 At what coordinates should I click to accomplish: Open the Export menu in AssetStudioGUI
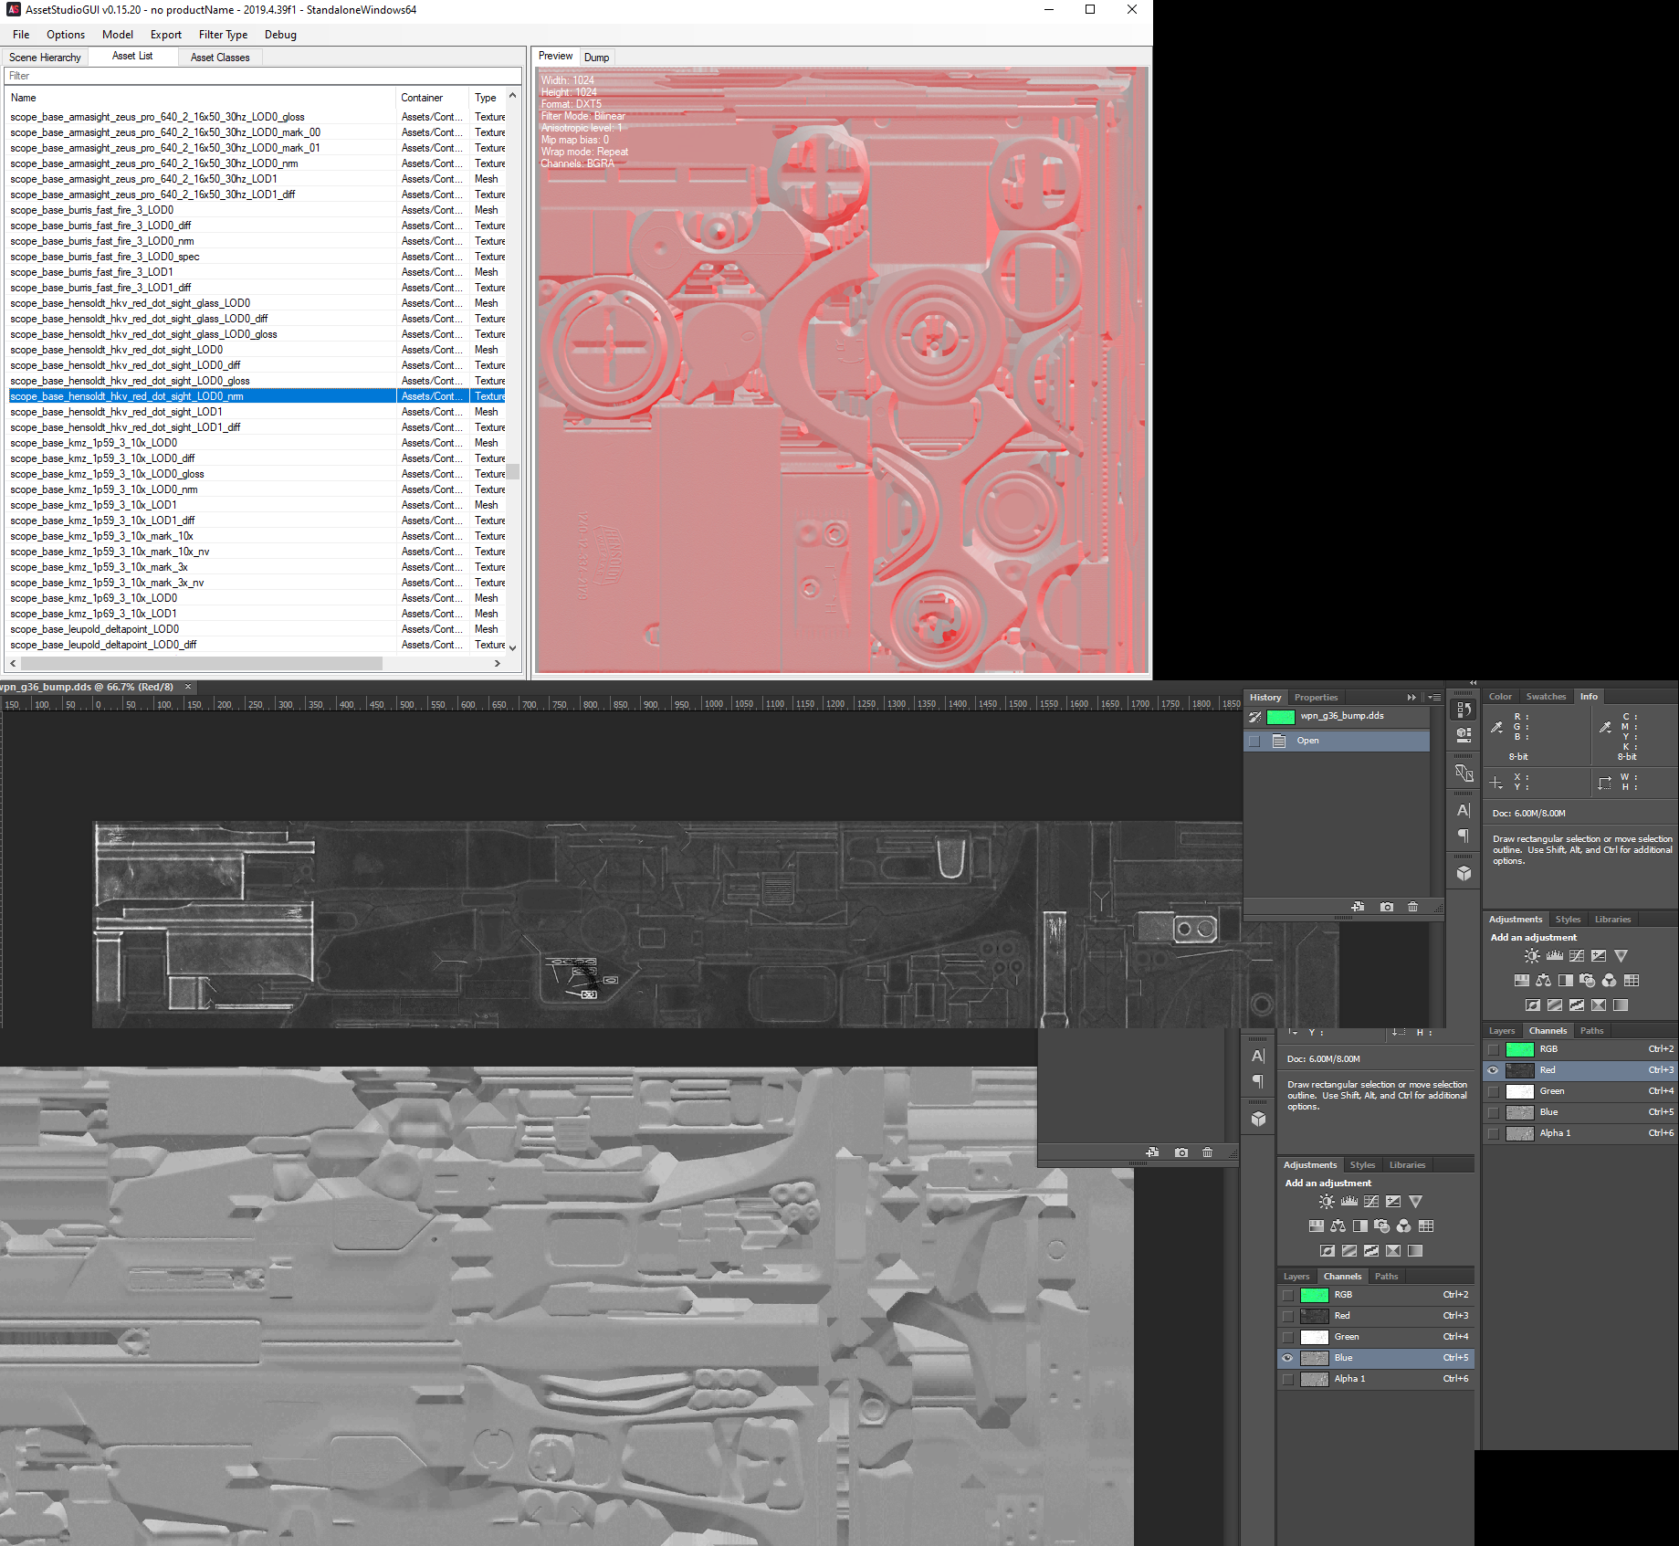166,35
